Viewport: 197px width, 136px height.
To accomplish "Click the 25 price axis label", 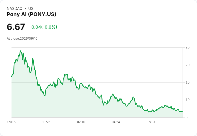I will click(x=187, y=47).
